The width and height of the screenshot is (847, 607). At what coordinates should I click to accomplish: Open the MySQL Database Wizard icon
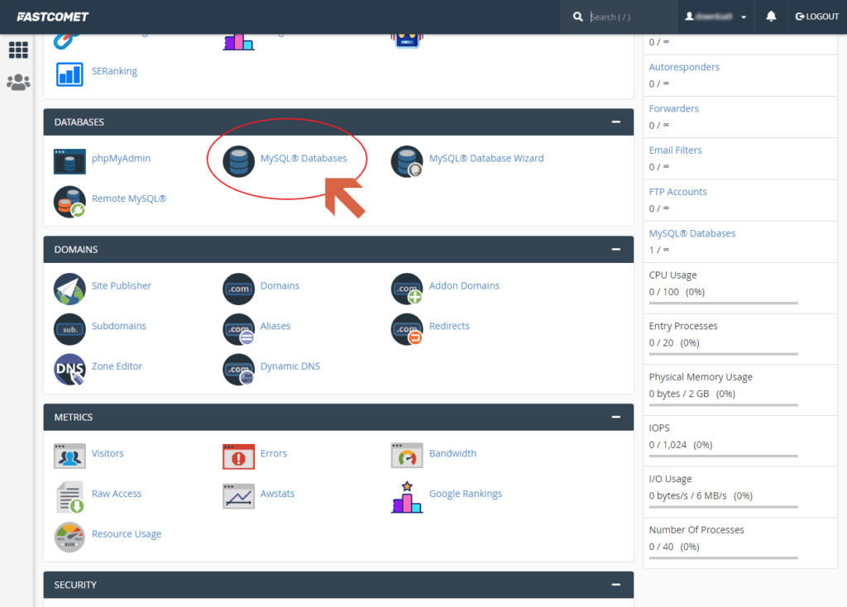(x=407, y=161)
